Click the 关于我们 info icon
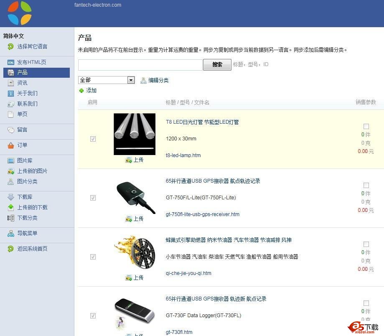The height and width of the screenshot is (336, 384). [x=10, y=93]
